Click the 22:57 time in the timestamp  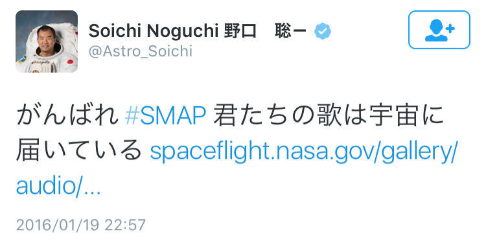point(125,225)
